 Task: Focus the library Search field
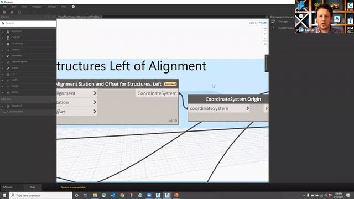pos(28,23)
